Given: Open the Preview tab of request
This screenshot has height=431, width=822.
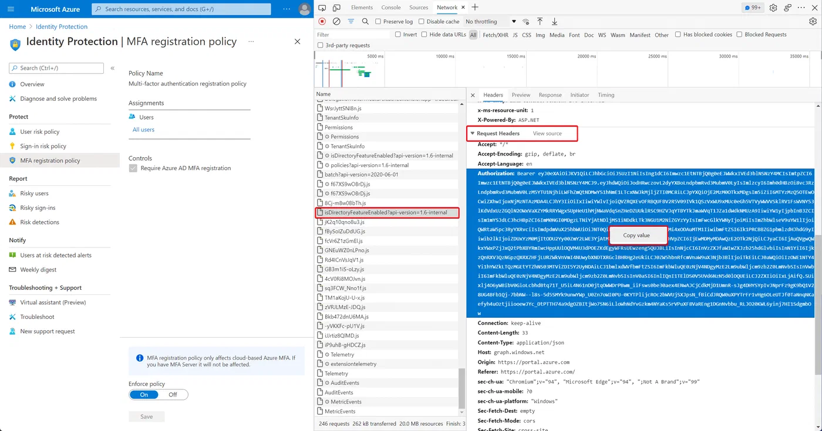Looking at the screenshot, I should tap(521, 95).
